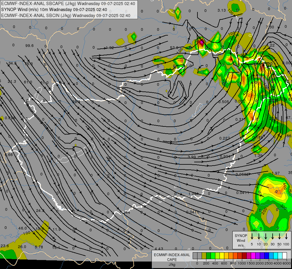Image resolution: width=292 pixels, height=269 pixels.
Task: Click the ECMWF-INDEX-ANAL label in colorbar legend
Action: click(172, 255)
